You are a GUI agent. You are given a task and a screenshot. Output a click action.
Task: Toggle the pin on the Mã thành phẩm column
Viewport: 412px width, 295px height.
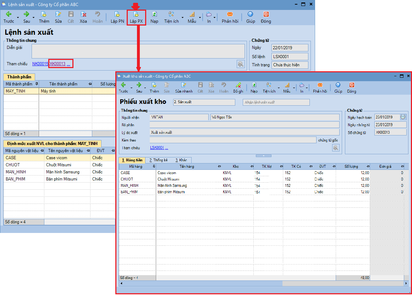point(36,84)
